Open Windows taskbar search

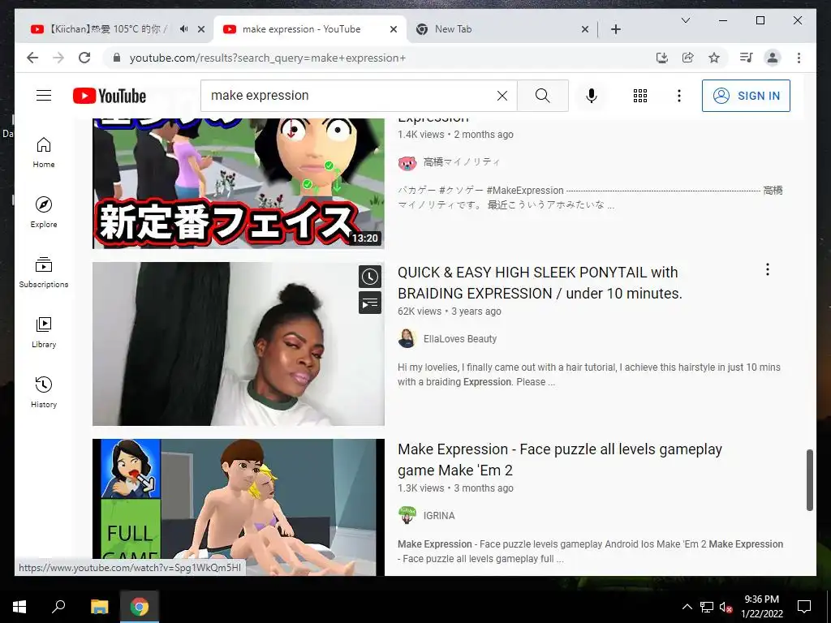tap(58, 607)
